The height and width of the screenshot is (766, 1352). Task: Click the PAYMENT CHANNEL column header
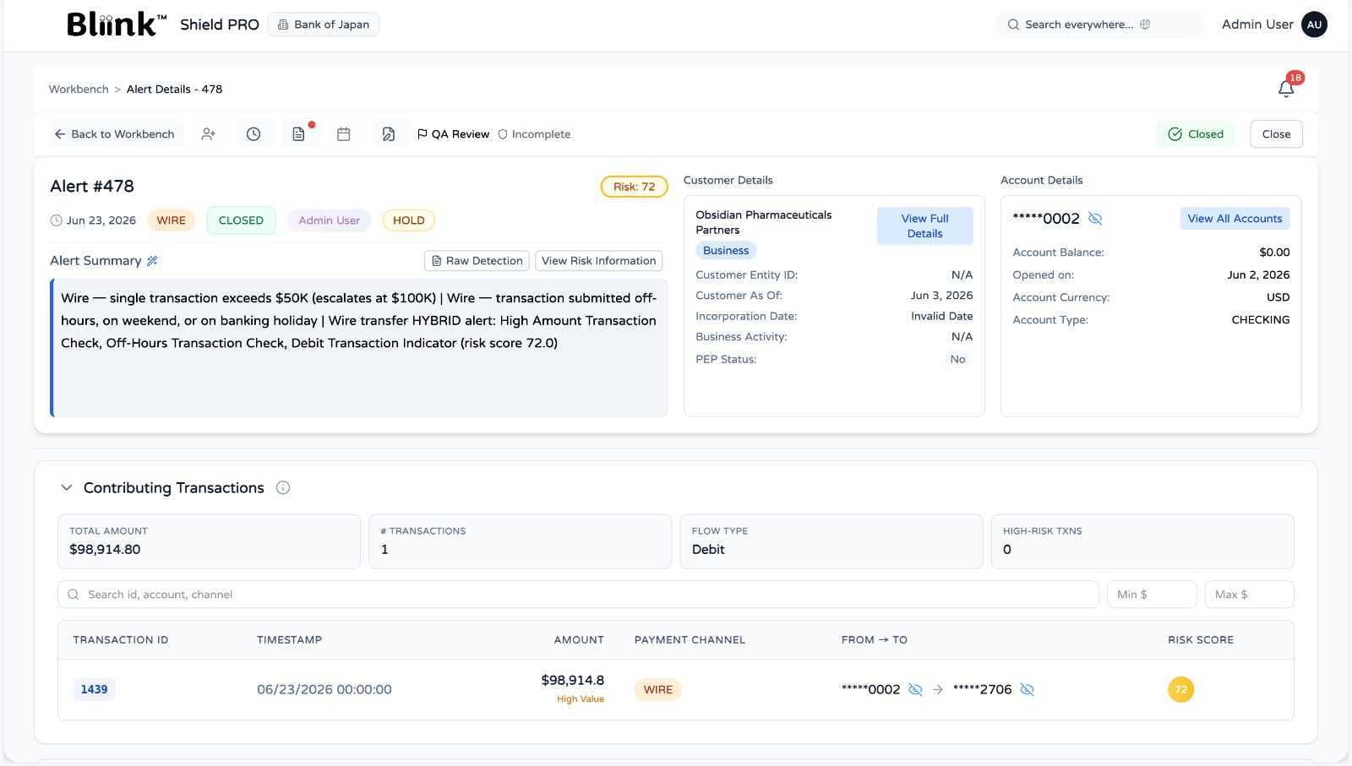(690, 640)
